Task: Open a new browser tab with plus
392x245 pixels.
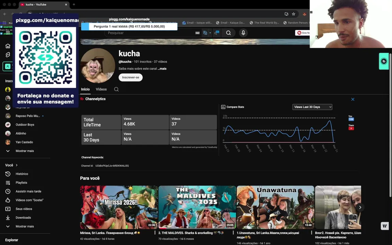Action: click(x=74, y=4)
